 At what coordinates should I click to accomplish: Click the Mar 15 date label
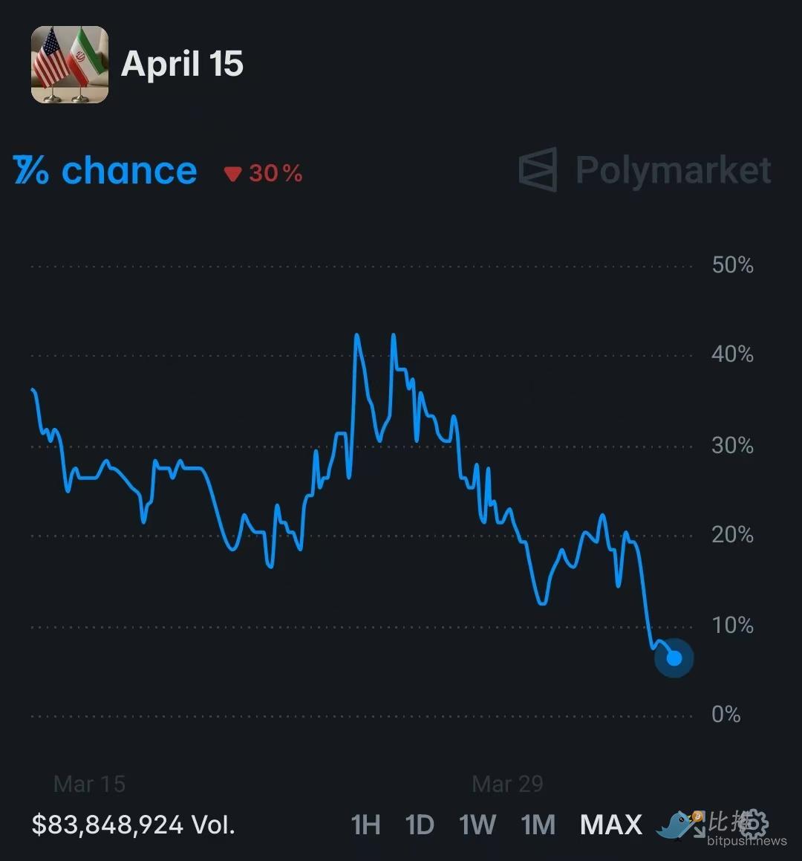click(x=89, y=784)
